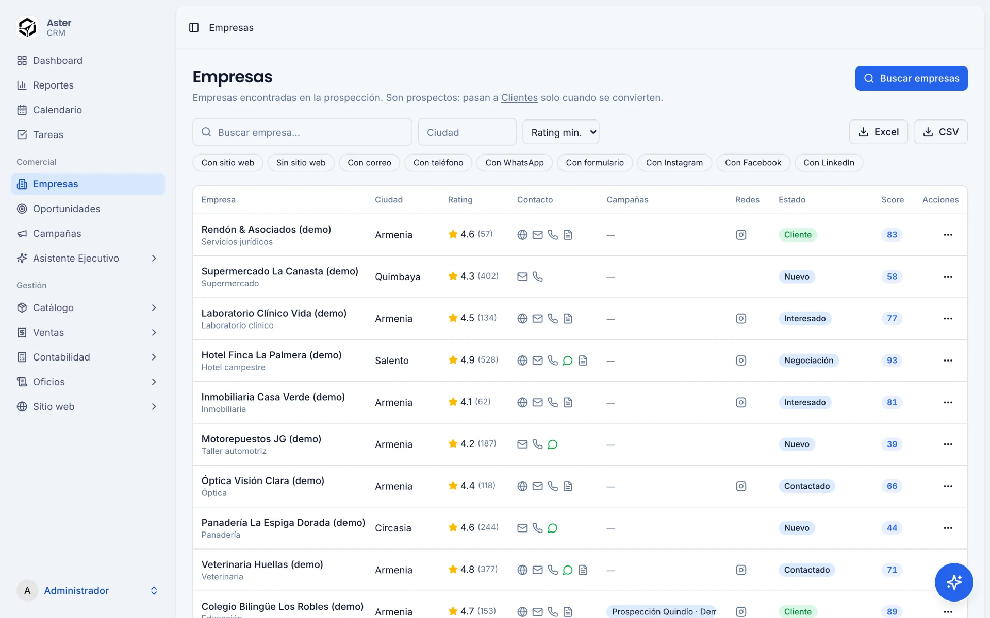Go to Dashboard in sidebar

[88, 60]
